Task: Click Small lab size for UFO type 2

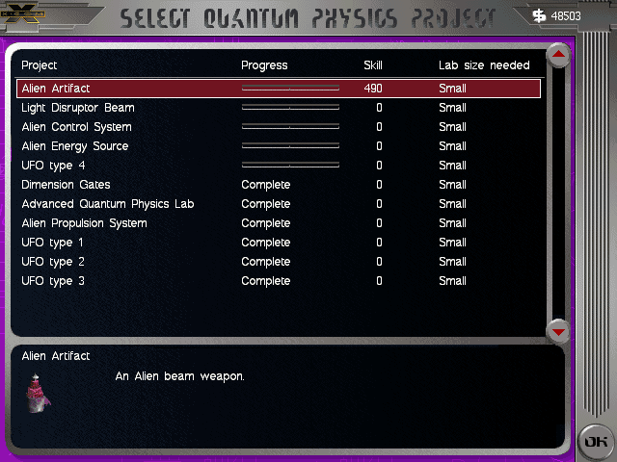Action: click(x=452, y=262)
